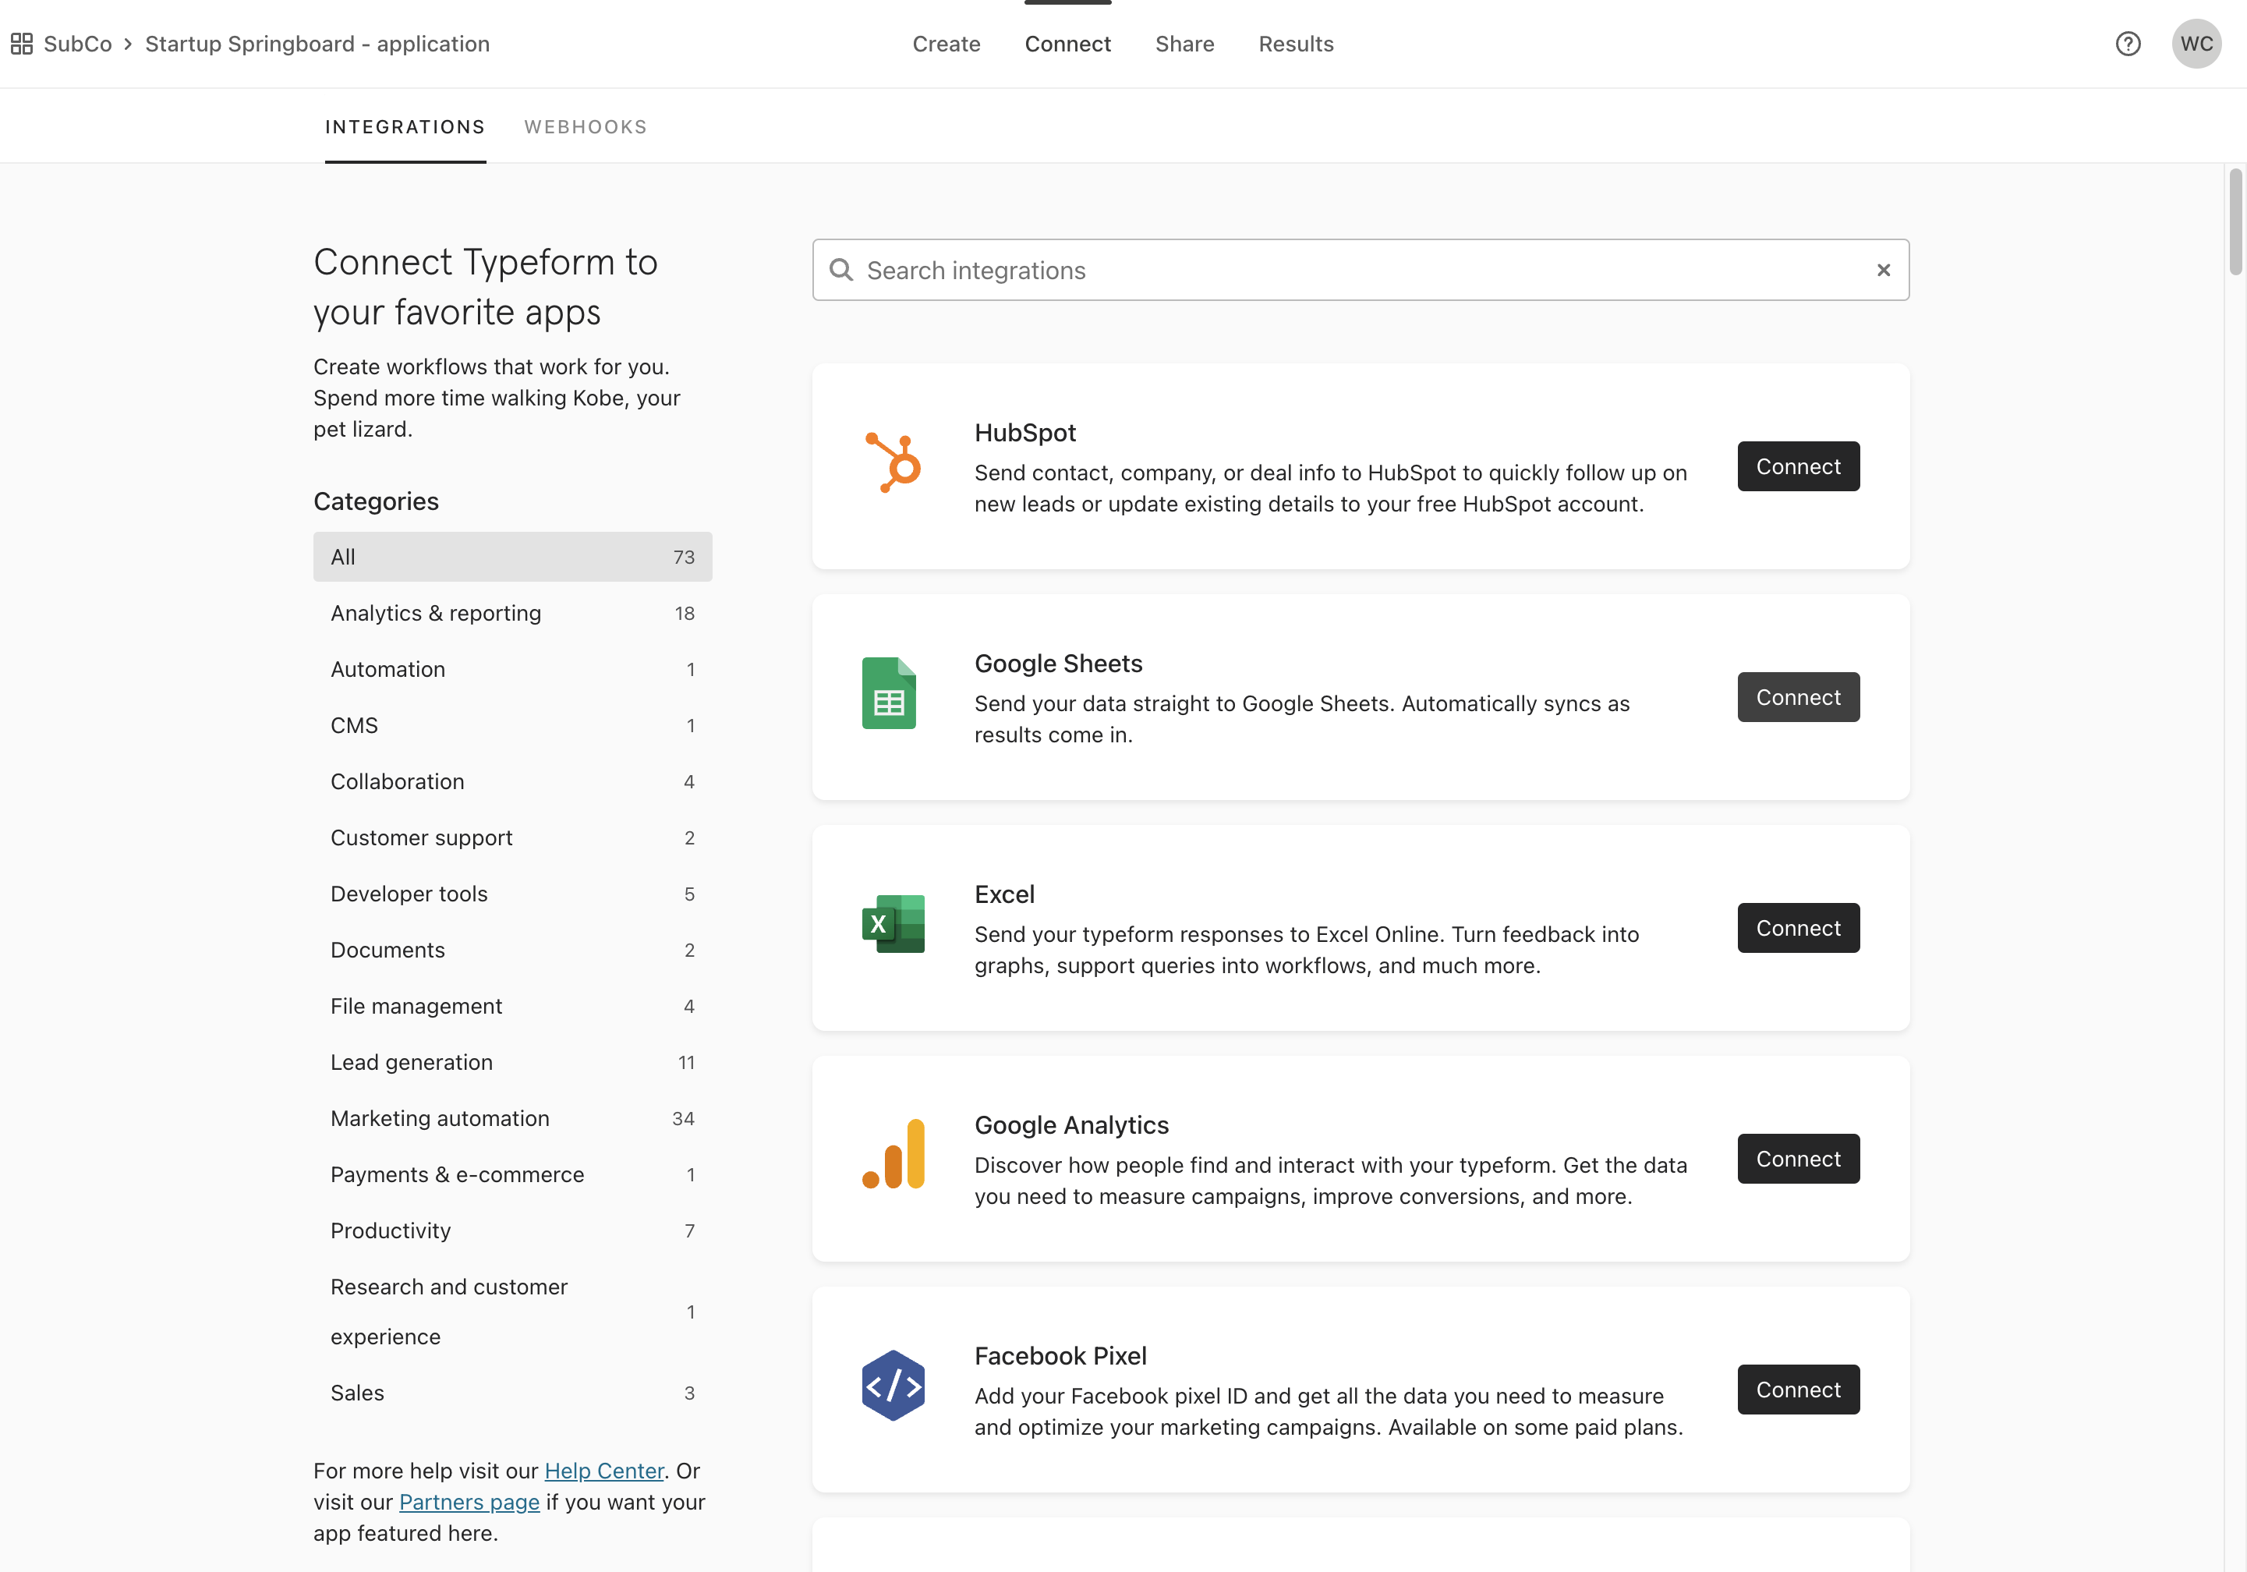Filter by File management category
Image resolution: width=2247 pixels, height=1572 pixels.
click(511, 1006)
